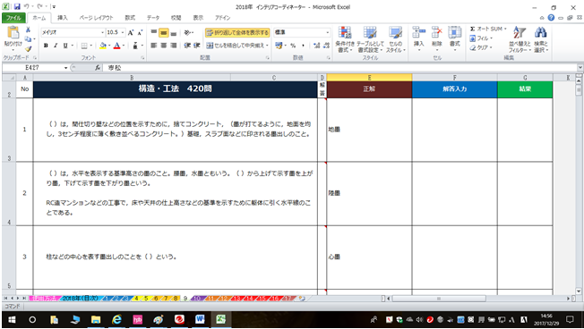Toggle Italic formatting button
Image resolution: width=584 pixels, height=329 pixels.
(56, 46)
